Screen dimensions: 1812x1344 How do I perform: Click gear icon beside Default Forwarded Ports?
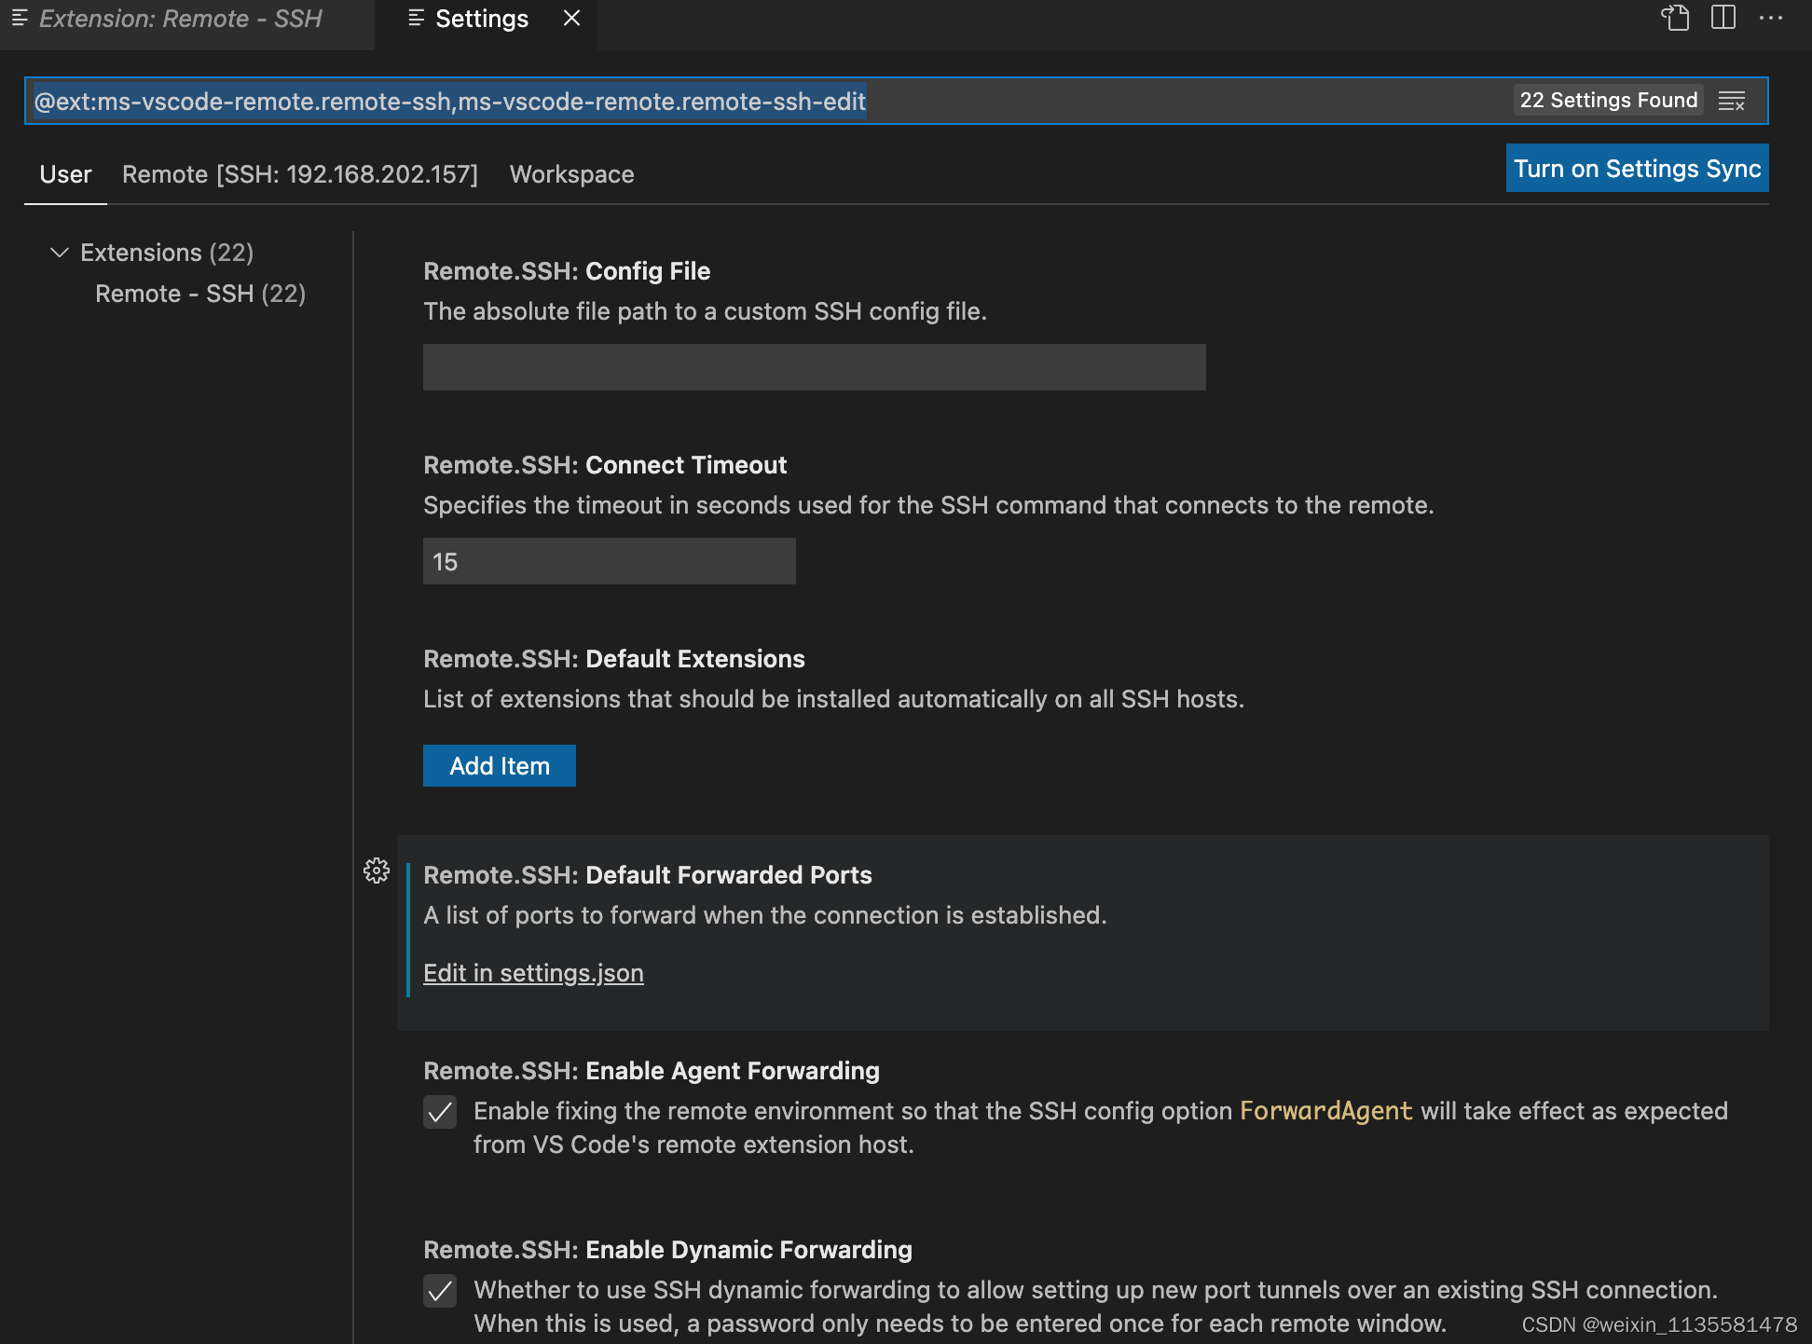click(x=377, y=871)
